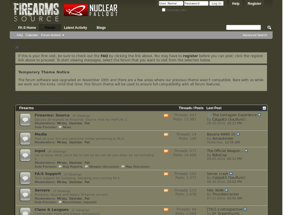Open RSS feed for Servers forum
The height and width of the screenshot is (215, 286).
[166, 190]
